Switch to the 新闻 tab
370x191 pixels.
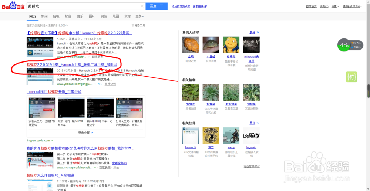pos(44,17)
